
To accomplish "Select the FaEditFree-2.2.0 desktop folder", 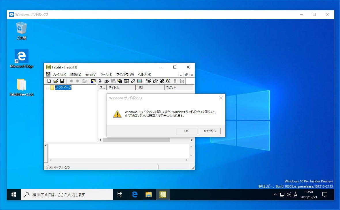I will point(22,87).
